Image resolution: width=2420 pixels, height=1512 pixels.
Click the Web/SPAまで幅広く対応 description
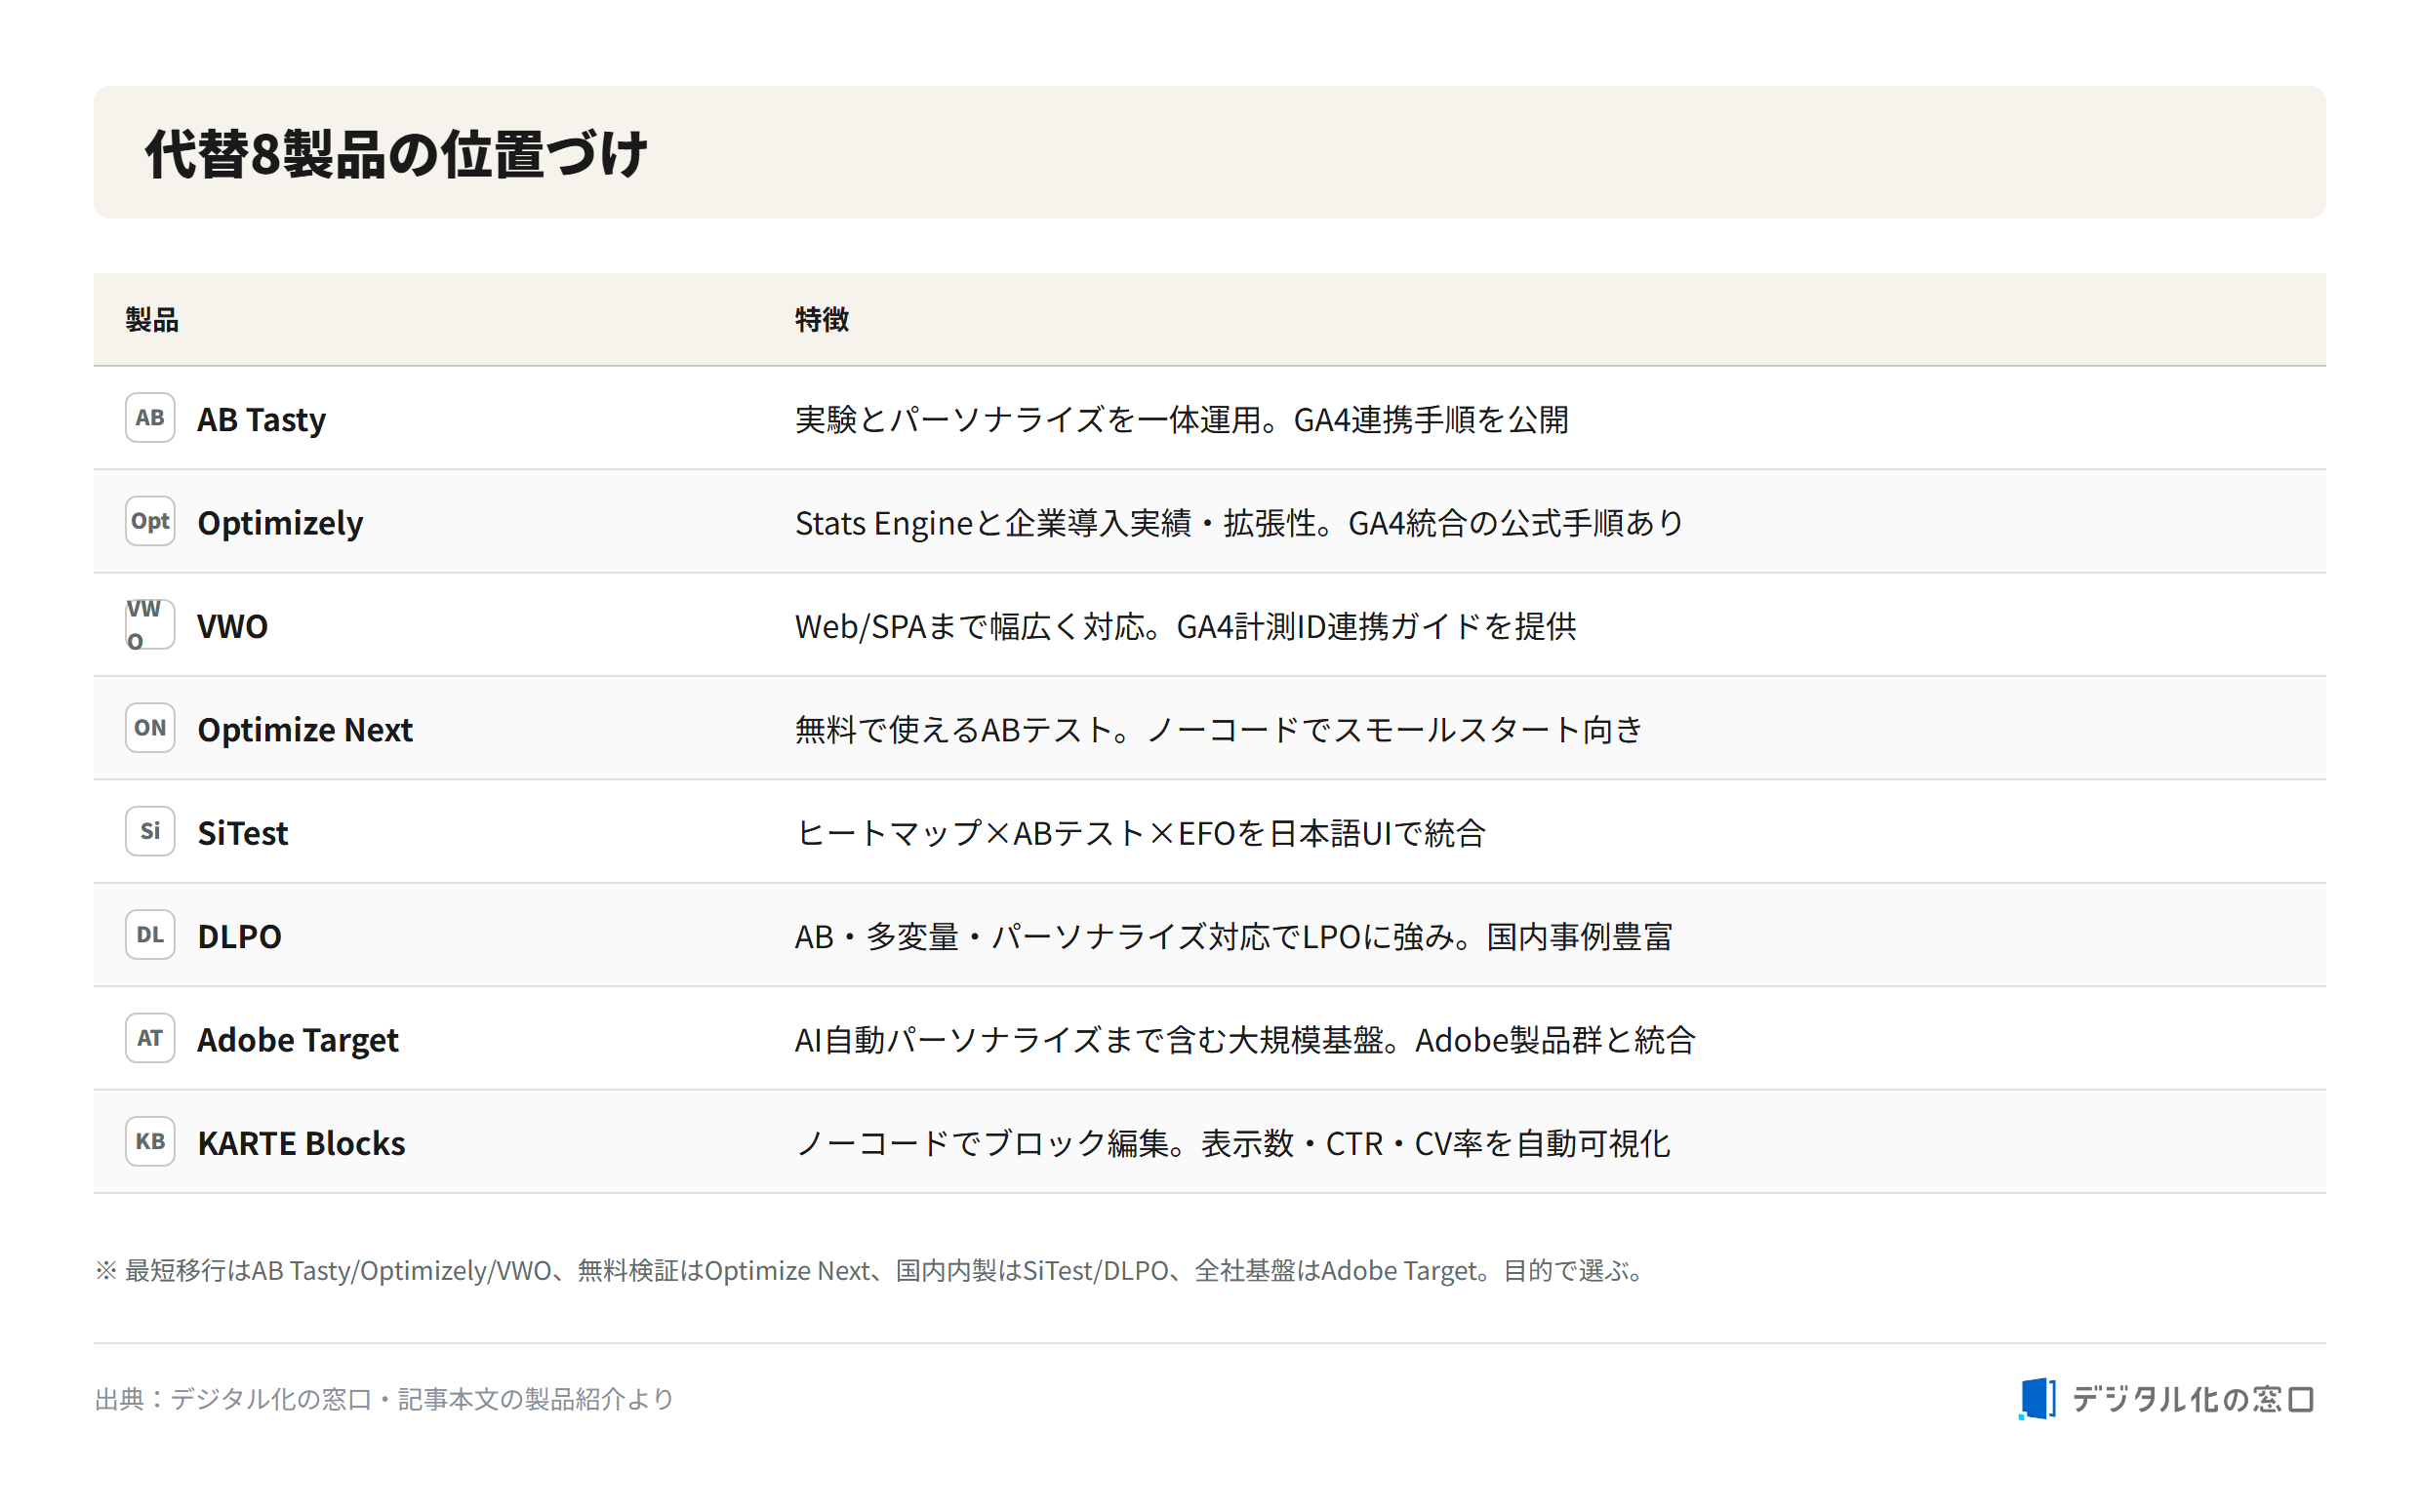click(1185, 626)
